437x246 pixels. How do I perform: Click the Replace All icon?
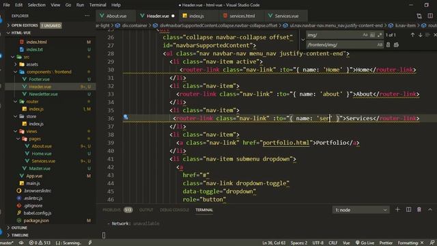(x=396, y=44)
